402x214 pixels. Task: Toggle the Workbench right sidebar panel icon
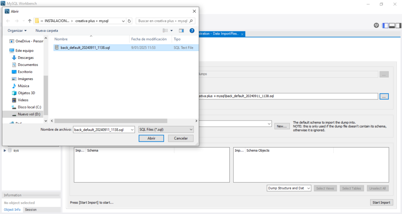398,26
